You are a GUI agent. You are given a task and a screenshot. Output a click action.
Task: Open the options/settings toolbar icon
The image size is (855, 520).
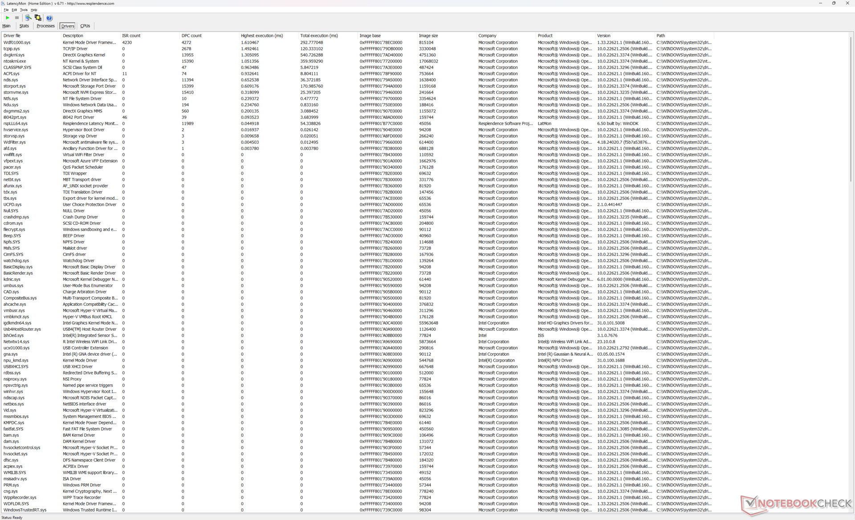28,18
